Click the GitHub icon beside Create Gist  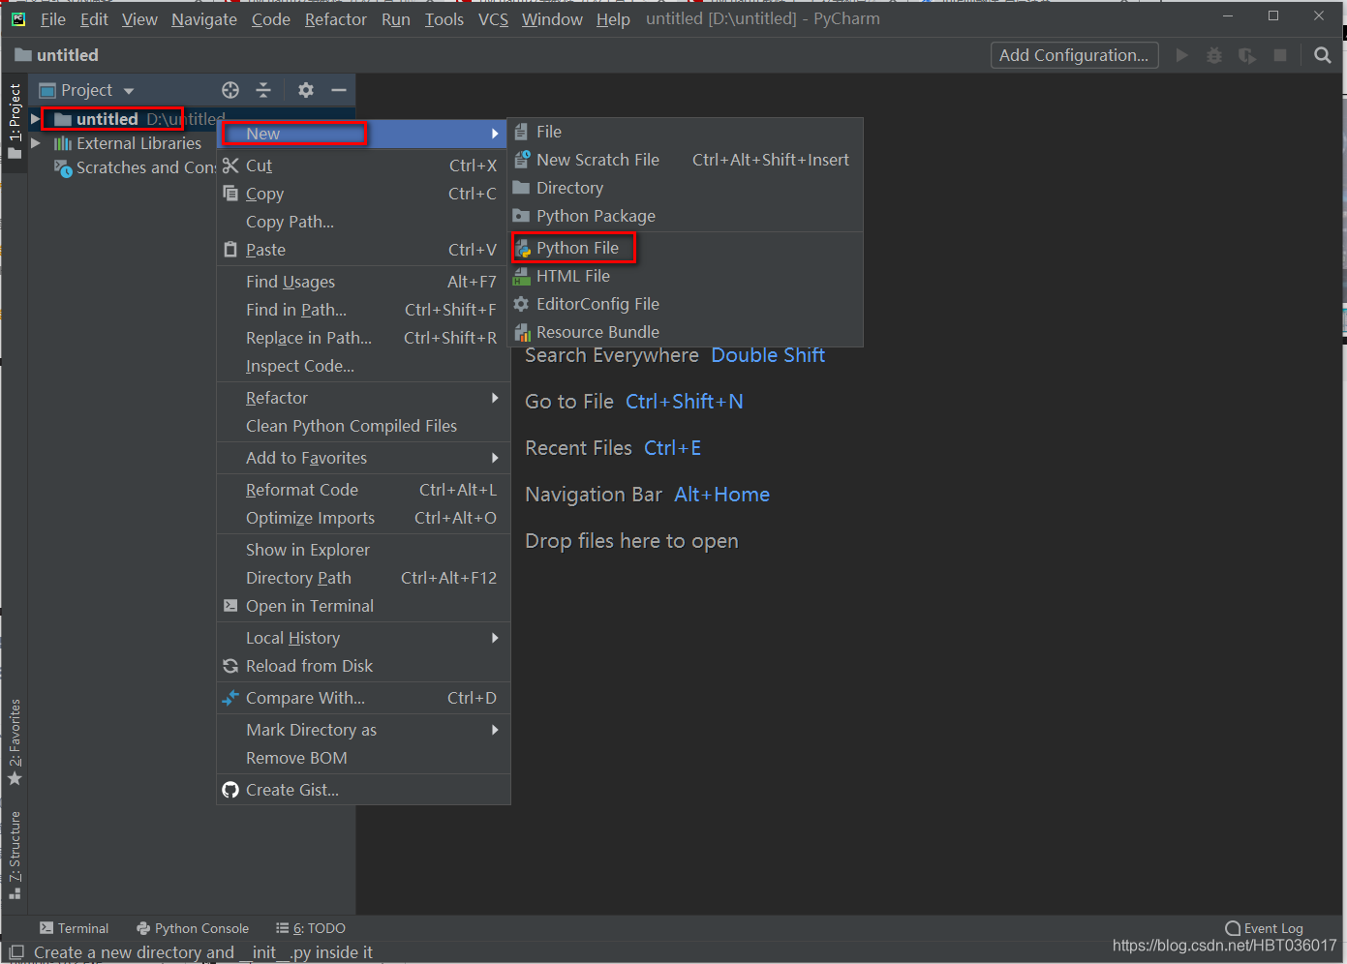[x=230, y=790]
